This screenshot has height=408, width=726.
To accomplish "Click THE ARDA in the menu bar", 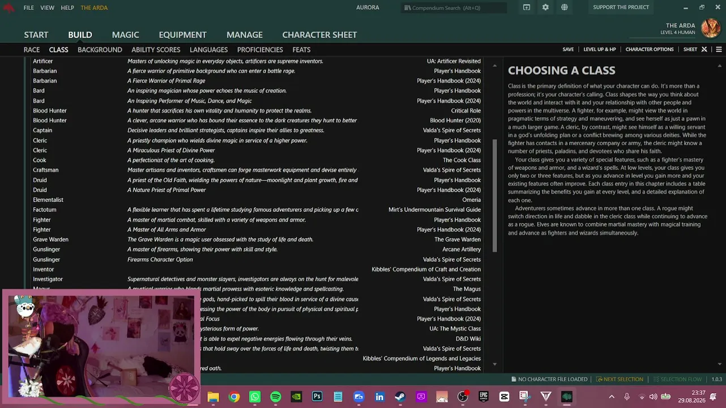I will (94, 7).
